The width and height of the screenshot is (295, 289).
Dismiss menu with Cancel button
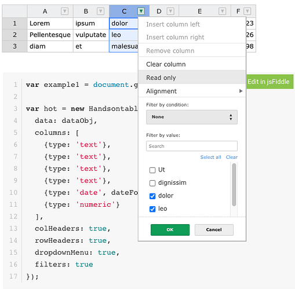(214, 230)
